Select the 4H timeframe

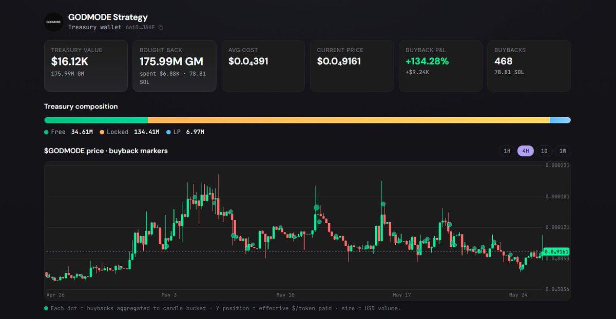pyautogui.click(x=526, y=151)
